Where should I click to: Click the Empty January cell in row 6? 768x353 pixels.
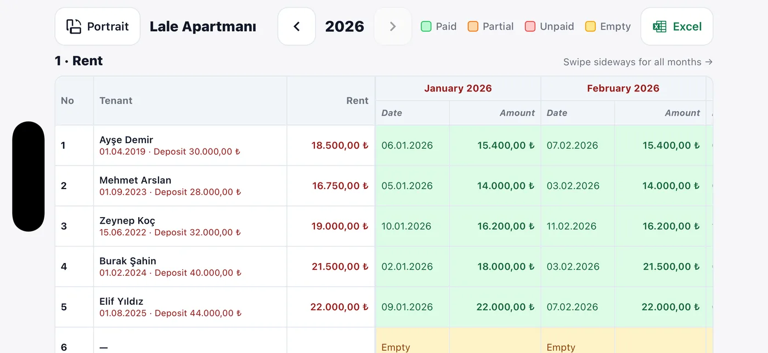click(458, 340)
